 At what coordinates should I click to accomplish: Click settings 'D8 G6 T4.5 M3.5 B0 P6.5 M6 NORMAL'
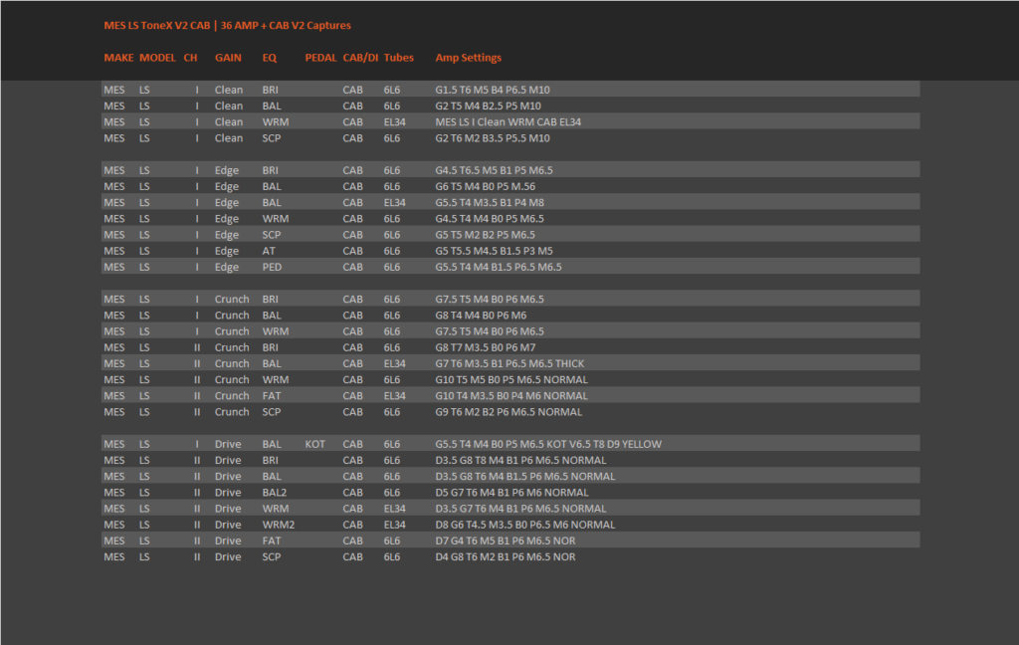(x=525, y=525)
